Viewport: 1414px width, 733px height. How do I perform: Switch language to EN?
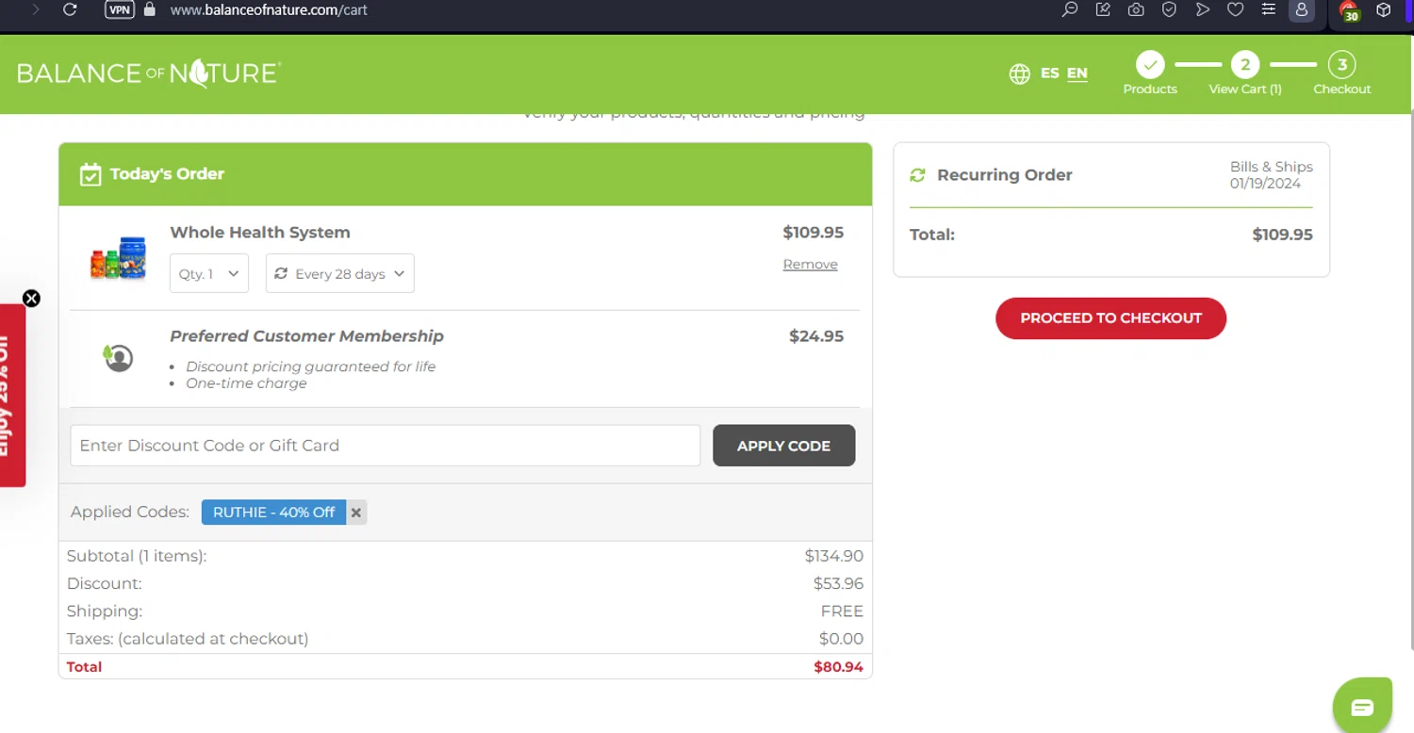(x=1077, y=73)
